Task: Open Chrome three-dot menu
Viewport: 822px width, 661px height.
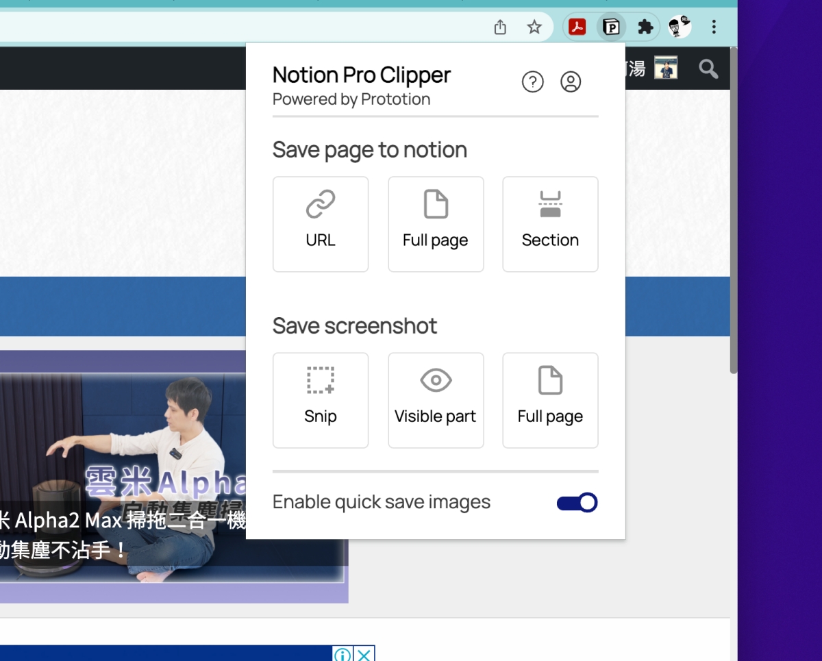Action: click(714, 27)
